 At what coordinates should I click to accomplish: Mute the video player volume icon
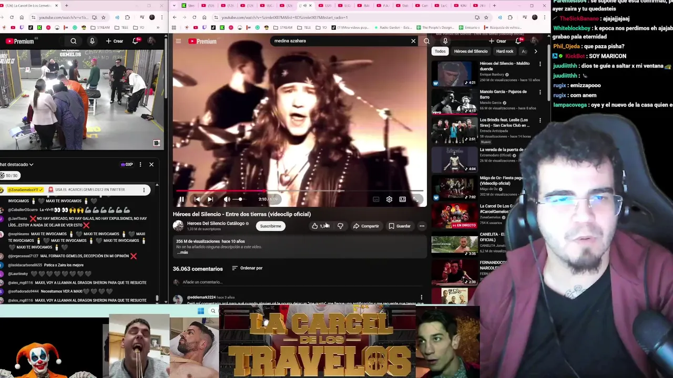coord(227,199)
